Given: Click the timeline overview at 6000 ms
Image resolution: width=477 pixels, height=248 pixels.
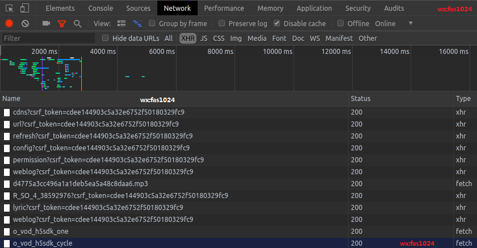Looking at the screenshot, I should tap(162, 52).
